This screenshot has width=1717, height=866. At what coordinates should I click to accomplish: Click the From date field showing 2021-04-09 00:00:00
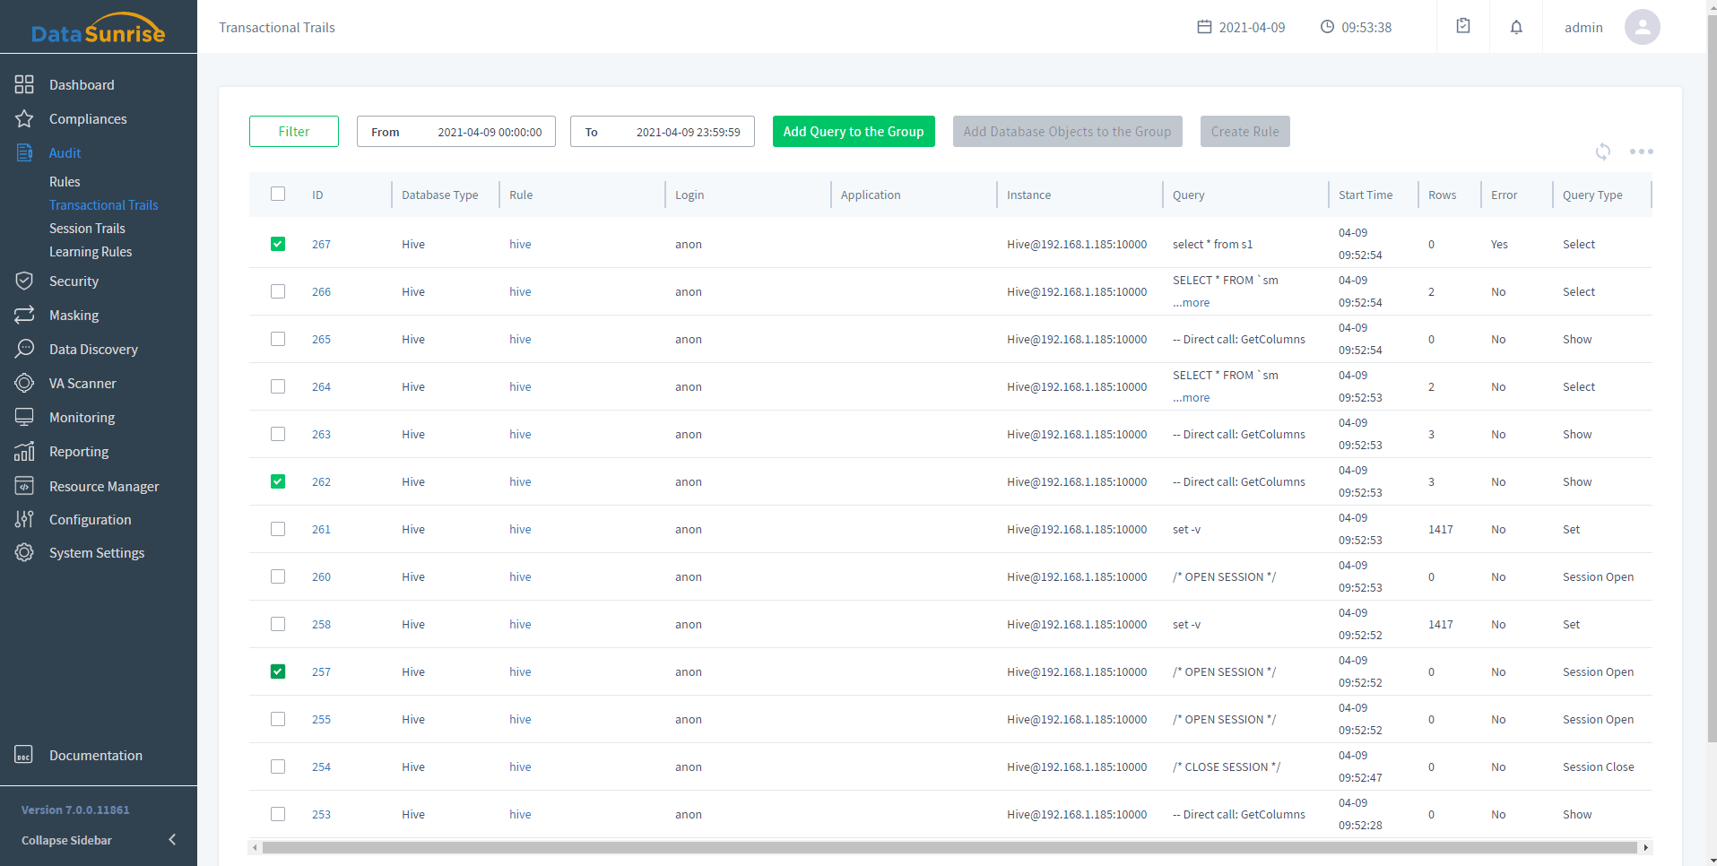point(490,131)
